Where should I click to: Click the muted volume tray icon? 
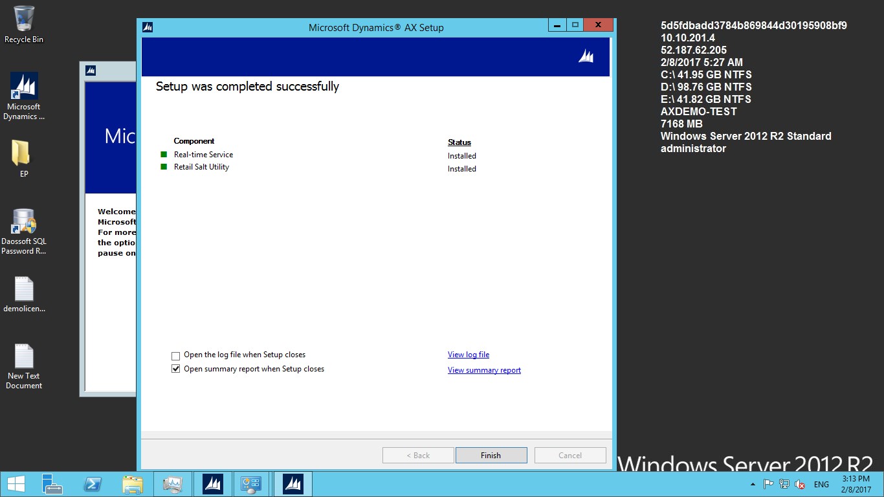coord(800,484)
